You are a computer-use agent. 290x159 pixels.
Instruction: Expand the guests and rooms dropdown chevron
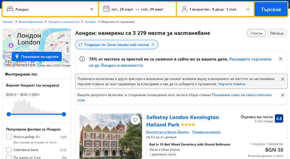[248, 9]
